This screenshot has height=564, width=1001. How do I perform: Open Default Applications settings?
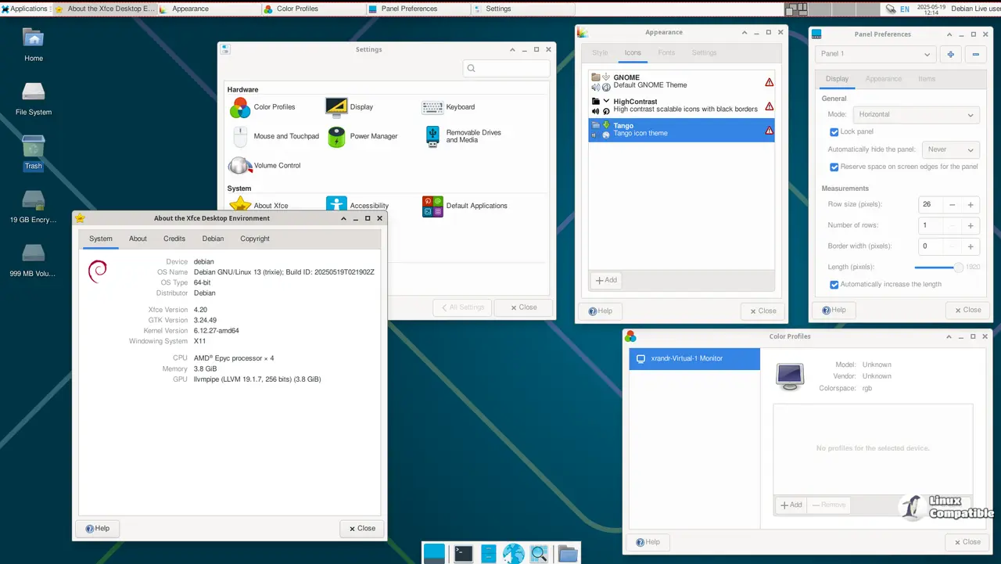pos(432,206)
